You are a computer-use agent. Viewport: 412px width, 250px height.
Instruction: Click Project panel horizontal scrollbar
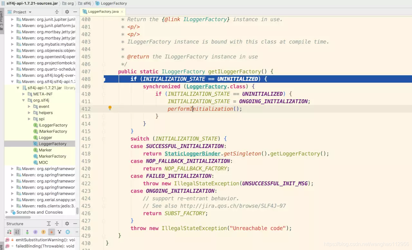[x=18, y=217]
